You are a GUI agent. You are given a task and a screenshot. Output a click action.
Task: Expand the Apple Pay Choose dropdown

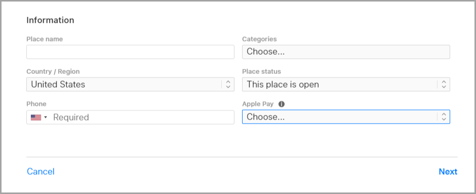[346, 117]
